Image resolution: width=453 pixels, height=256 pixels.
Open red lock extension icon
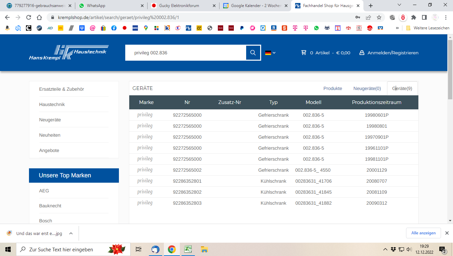403,17
